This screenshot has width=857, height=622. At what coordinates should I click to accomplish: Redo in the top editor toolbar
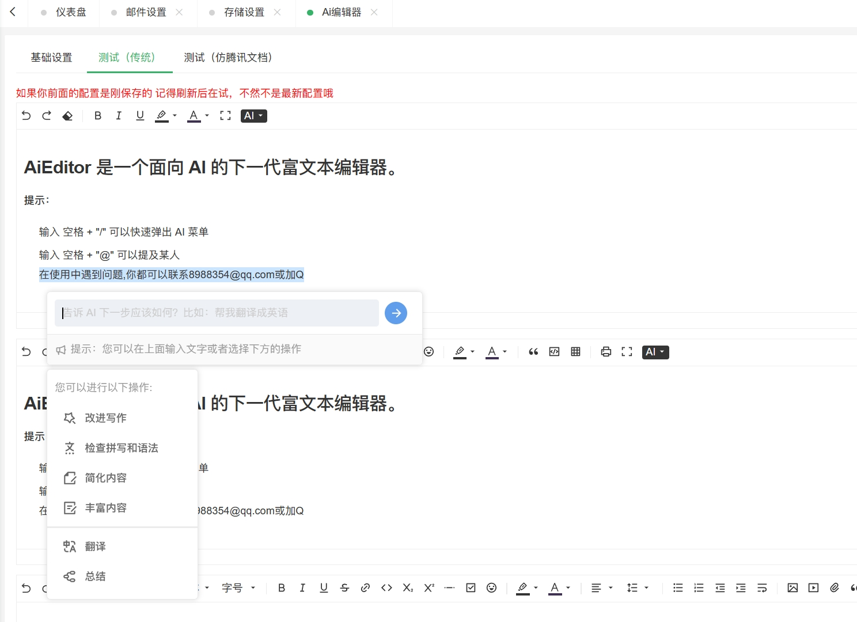point(47,116)
